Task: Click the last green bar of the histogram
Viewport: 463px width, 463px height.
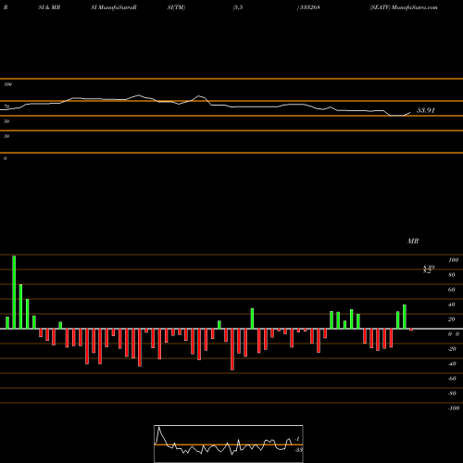Action: (405, 317)
